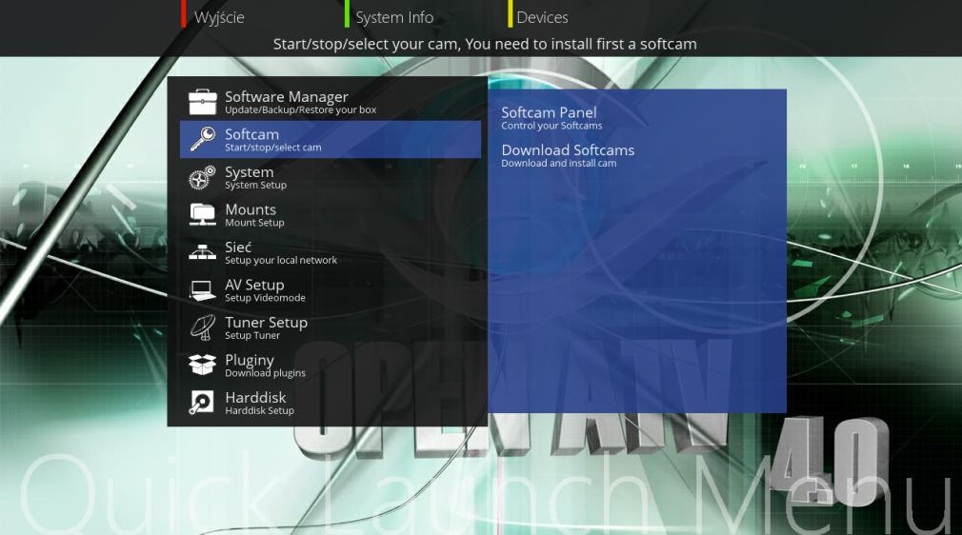The height and width of the screenshot is (535, 962).
Task: Click the yellow Devices button
Action: (539, 16)
